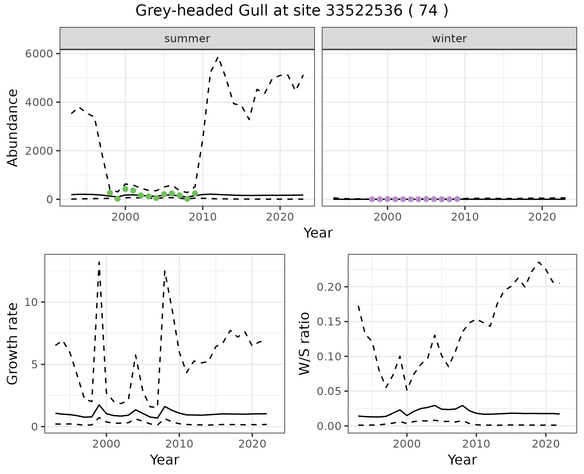This screenshot has height=474, width=584.
Task: Click the rightmost green point in summer panel
Action: coord(195,194)
